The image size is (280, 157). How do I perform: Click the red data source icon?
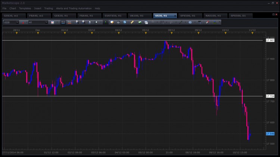(23, 22)
